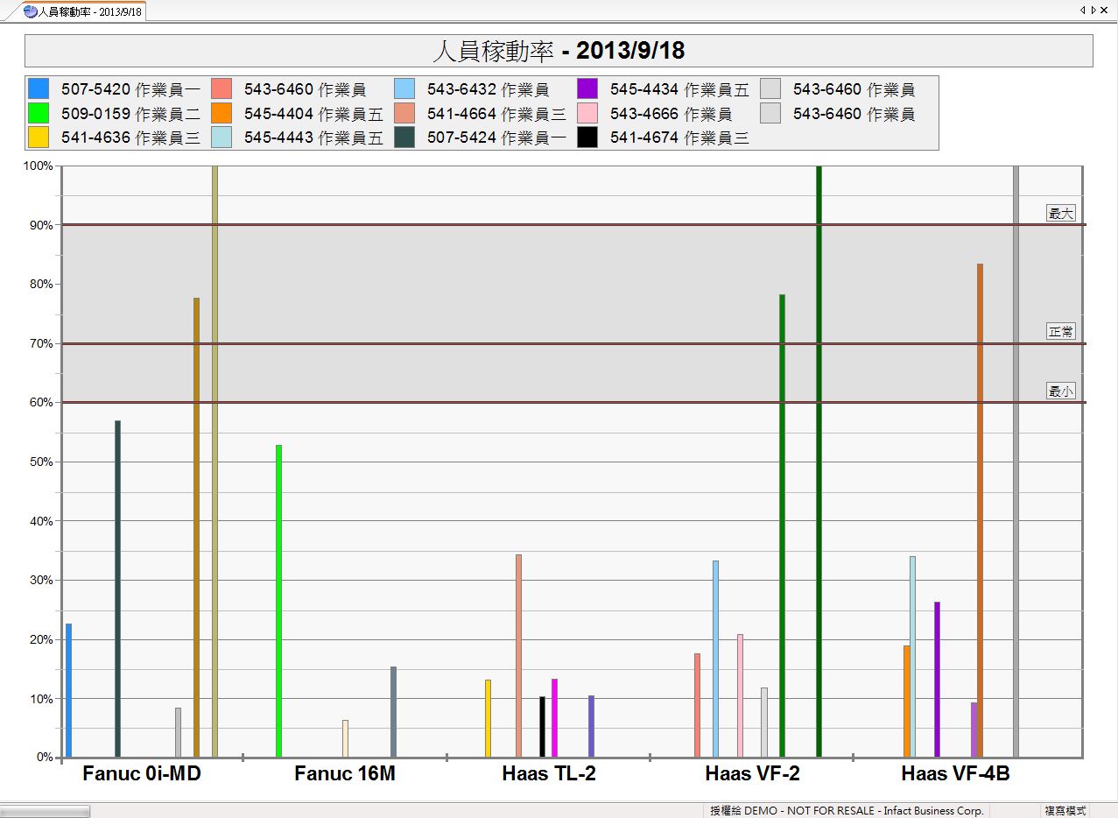This screenshot has height=818, width=1118.
Task: Click the purple swatch for 545-4434 作業員五
Action: [587, 88]
